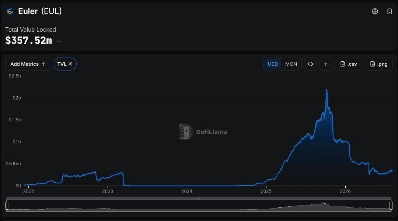Viewport: 398px width, 221px height.
Task: Open the Add Metrics button
Action: 28,64
